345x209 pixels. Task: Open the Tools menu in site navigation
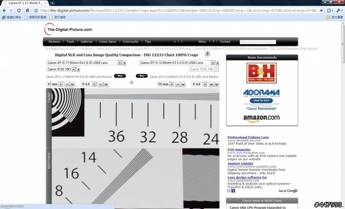pos(71,42)
